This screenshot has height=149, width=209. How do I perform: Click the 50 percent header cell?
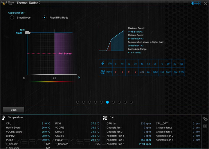149,64
